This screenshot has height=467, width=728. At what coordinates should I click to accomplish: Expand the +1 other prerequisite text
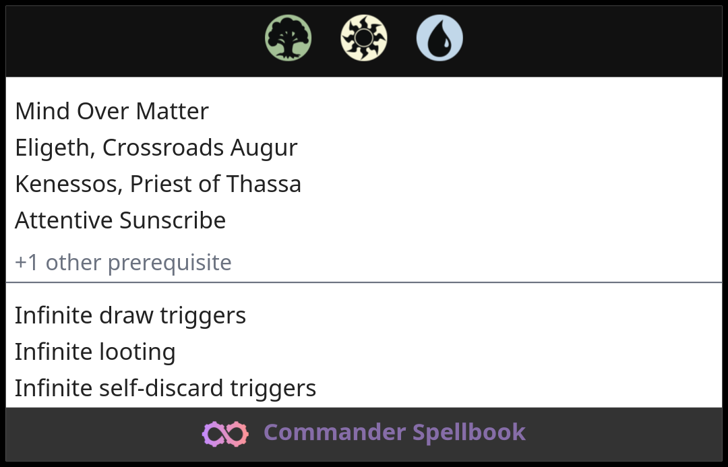(x=123, y=263)
